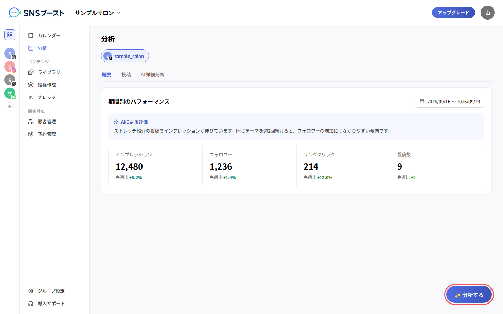Click the dashboard grid icon in the left rail

coord(10,35)
